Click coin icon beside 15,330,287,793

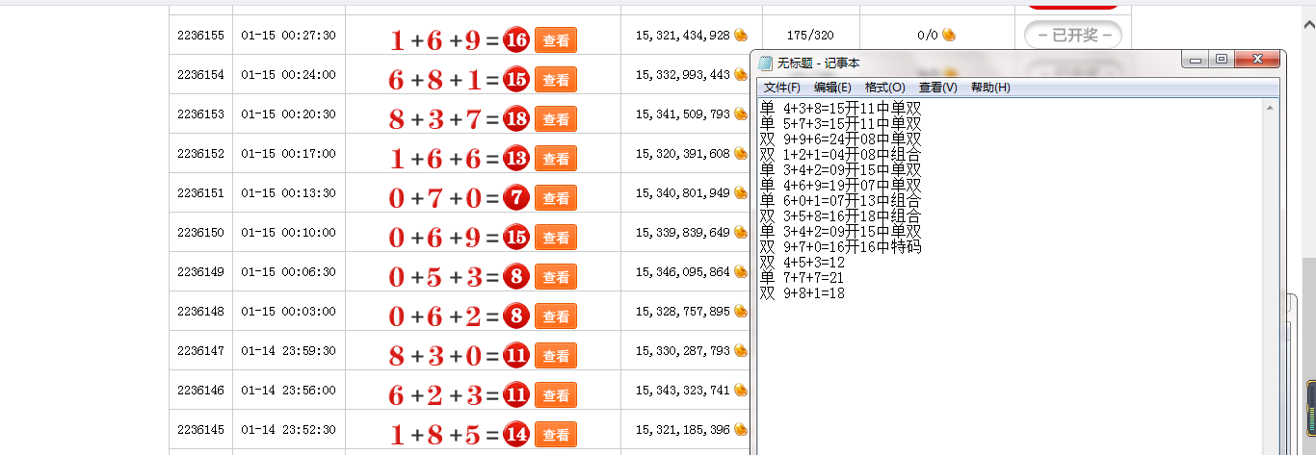[x=741, y=350]
